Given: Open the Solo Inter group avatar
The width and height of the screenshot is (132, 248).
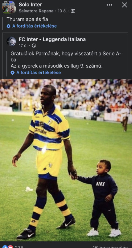Looking at the screenshot, I should pyautogui.click(x=9, y=7).
